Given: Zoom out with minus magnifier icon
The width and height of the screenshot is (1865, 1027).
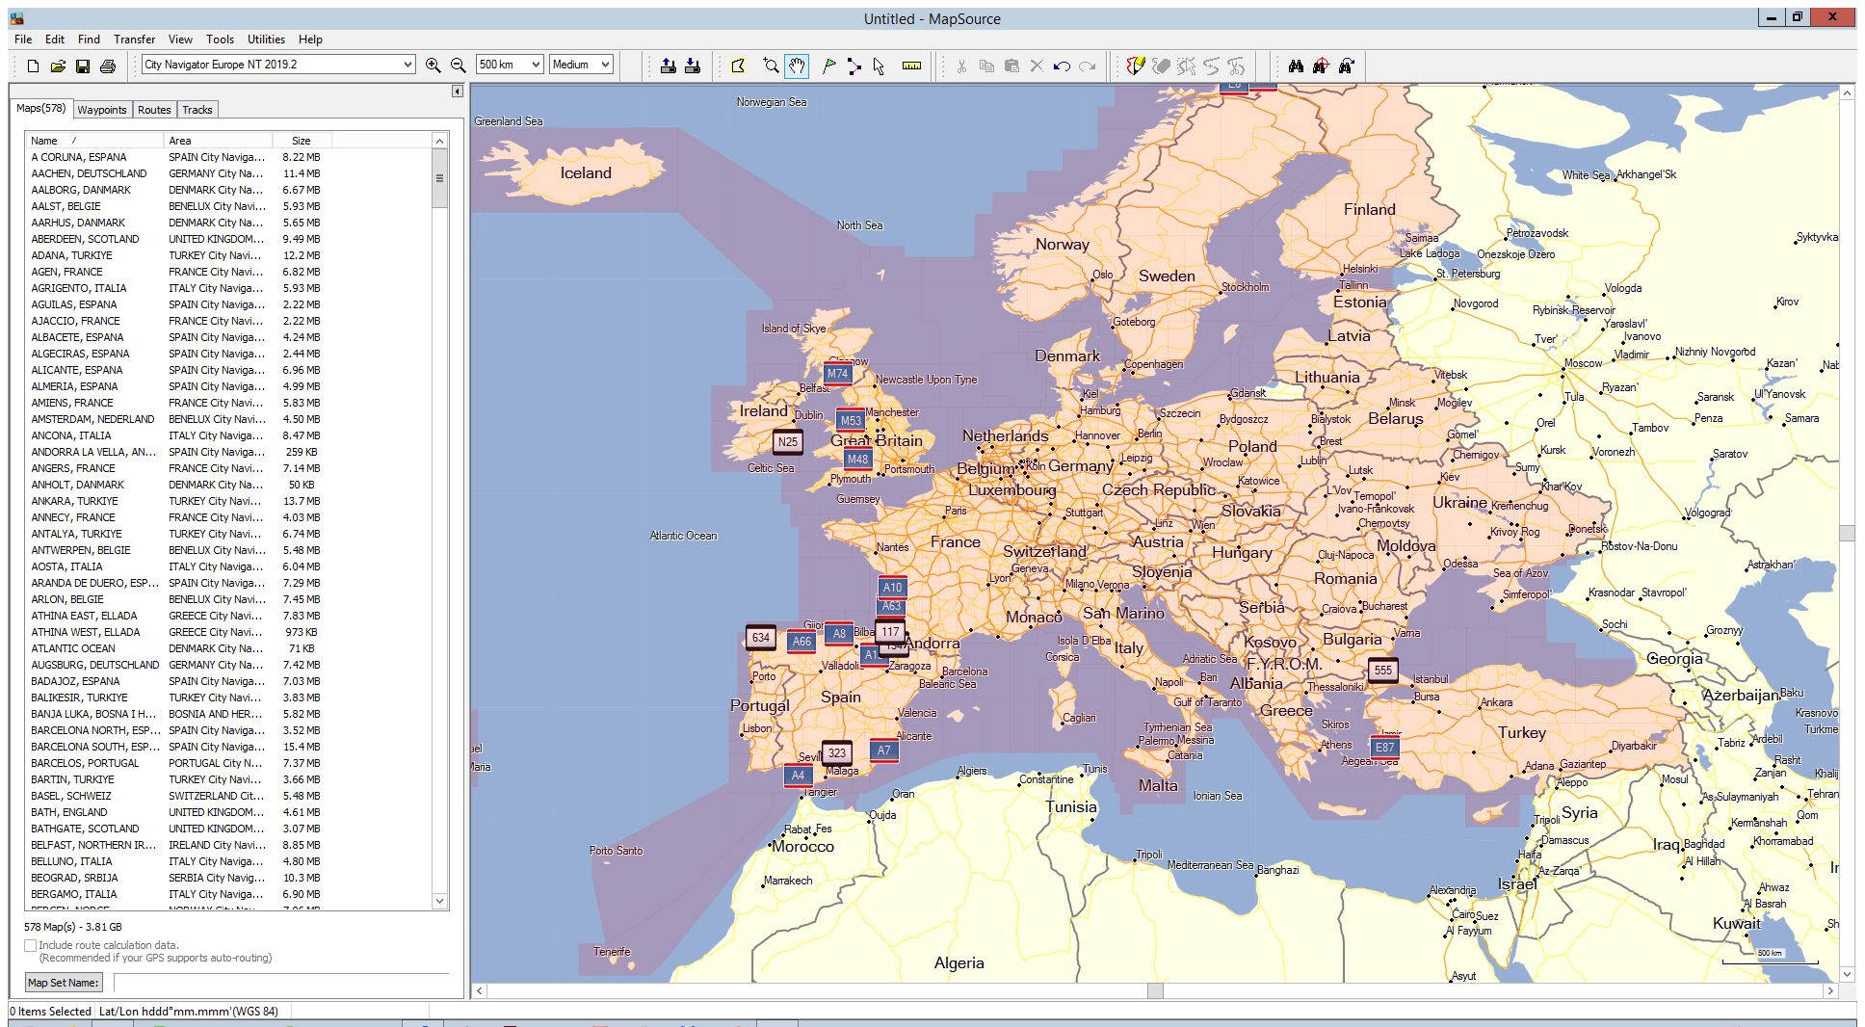Looking at the screenshot, I should (x=459, y=66).
